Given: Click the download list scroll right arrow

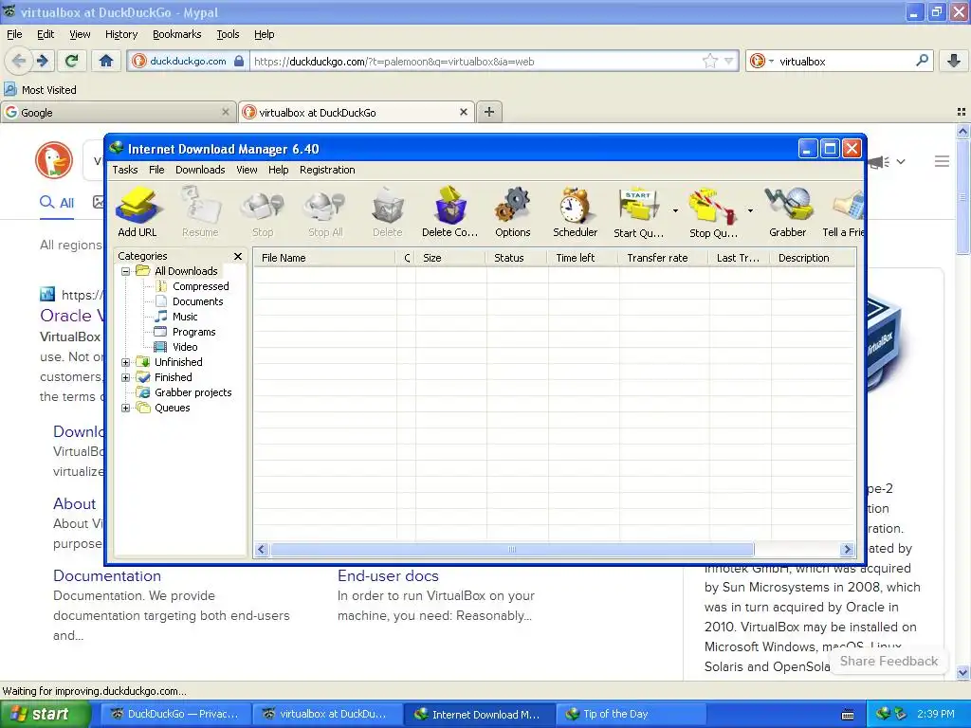Looking at the screenshot, I should (x=847, y=550).
